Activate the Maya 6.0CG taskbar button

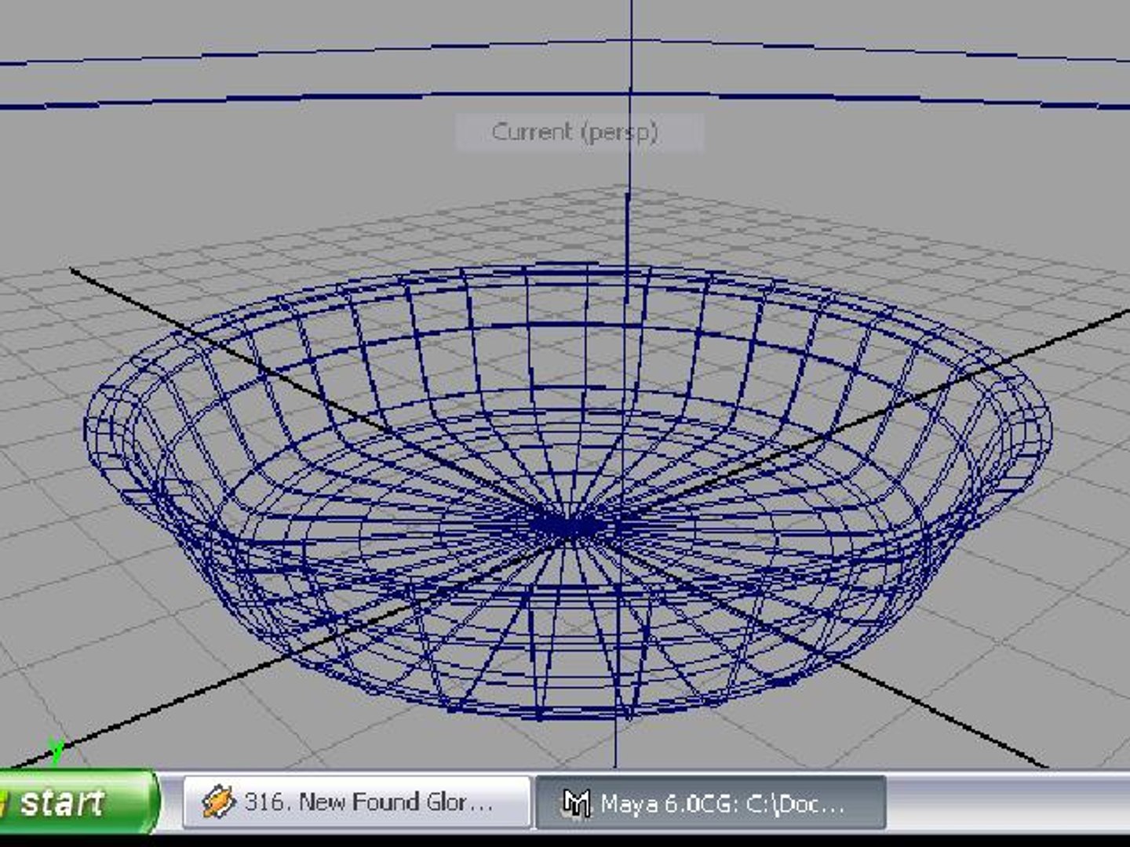[x=711, y=802]
